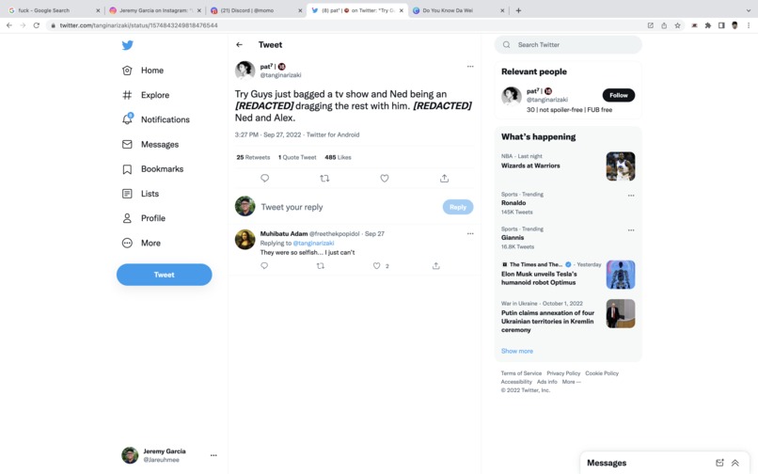
Task: Retweet Muhibatu Adam's reply
Action: (320, 265)
